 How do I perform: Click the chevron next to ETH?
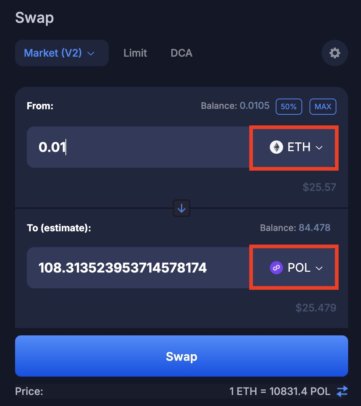click(x=319, y=147)
